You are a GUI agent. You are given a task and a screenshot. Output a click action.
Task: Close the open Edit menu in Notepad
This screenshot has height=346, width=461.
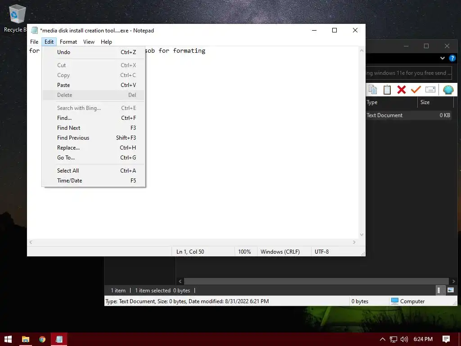[x=49, y=42]
